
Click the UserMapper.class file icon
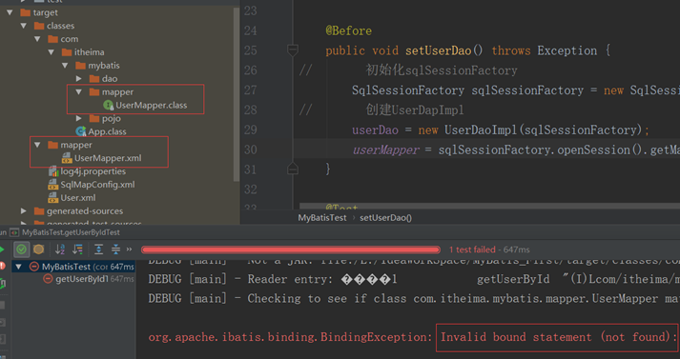(x=108, y=105)
